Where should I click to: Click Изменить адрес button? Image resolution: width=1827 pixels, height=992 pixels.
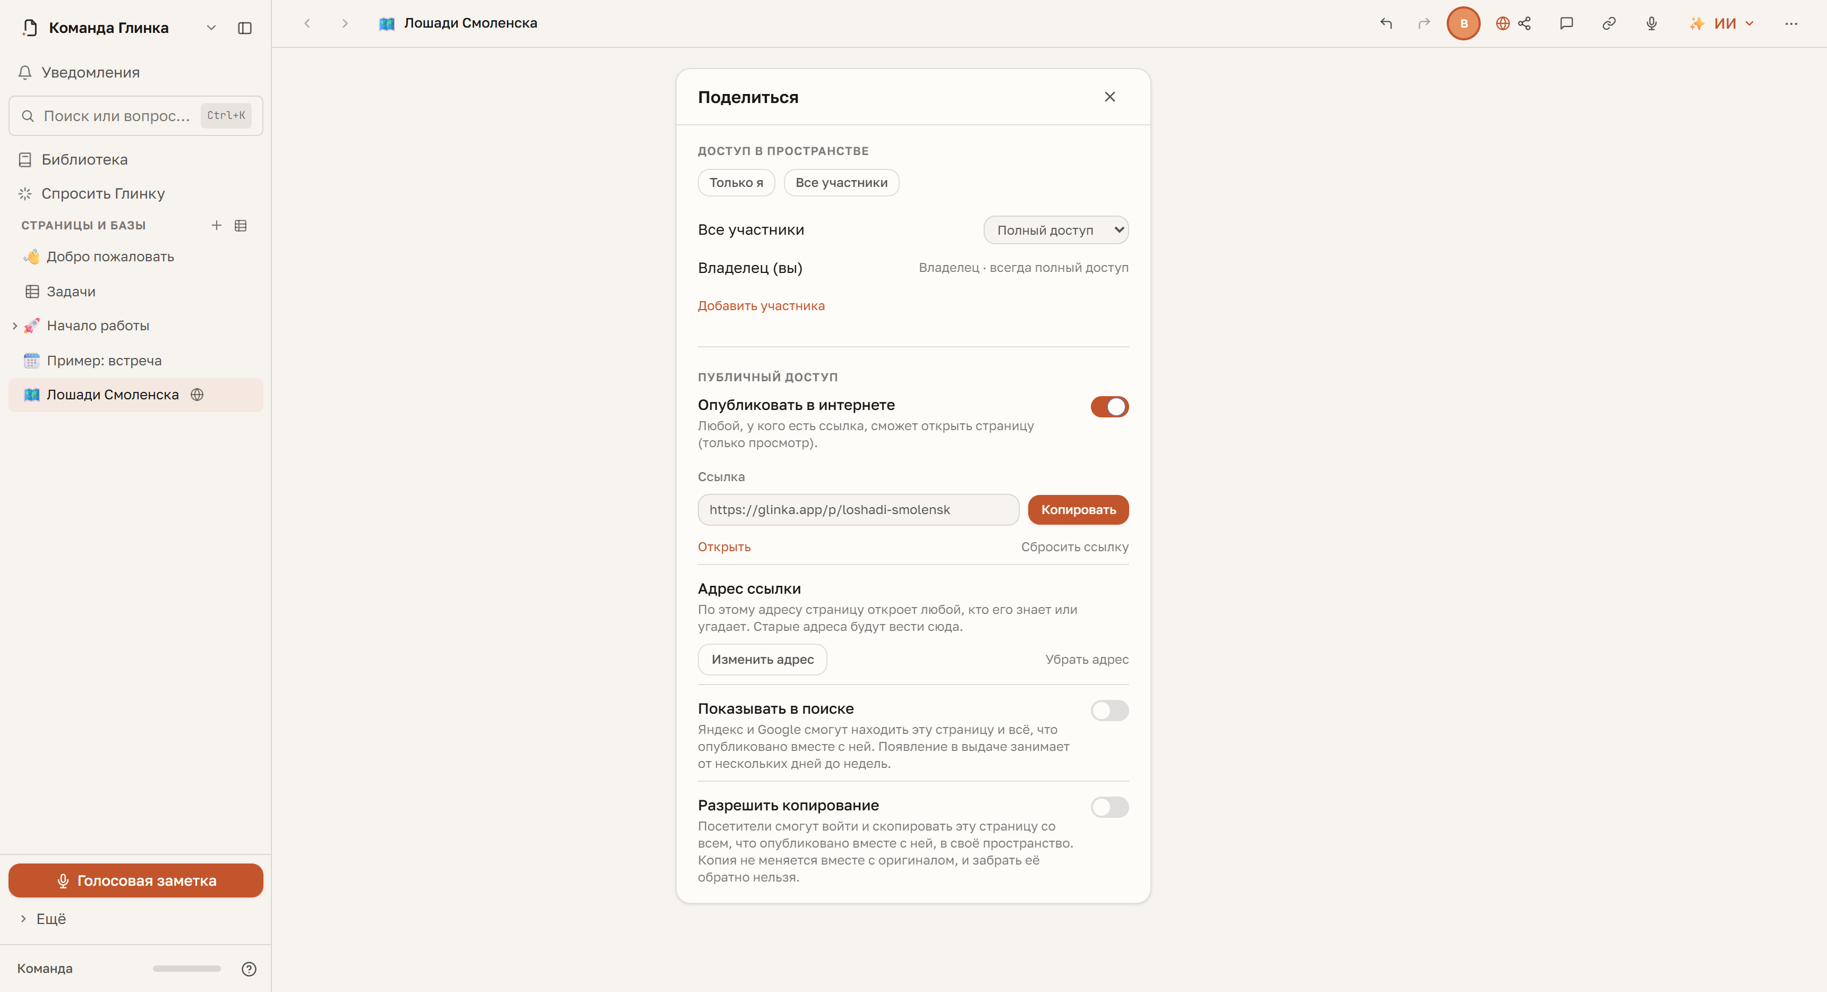pos(763,660)
